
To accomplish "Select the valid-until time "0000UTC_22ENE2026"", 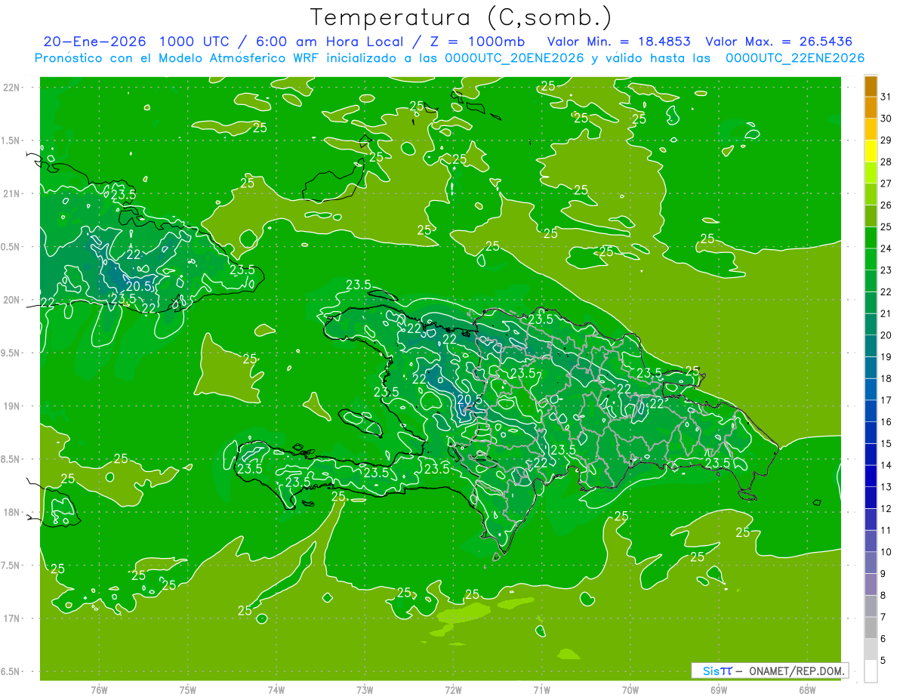I will (794, 58).
